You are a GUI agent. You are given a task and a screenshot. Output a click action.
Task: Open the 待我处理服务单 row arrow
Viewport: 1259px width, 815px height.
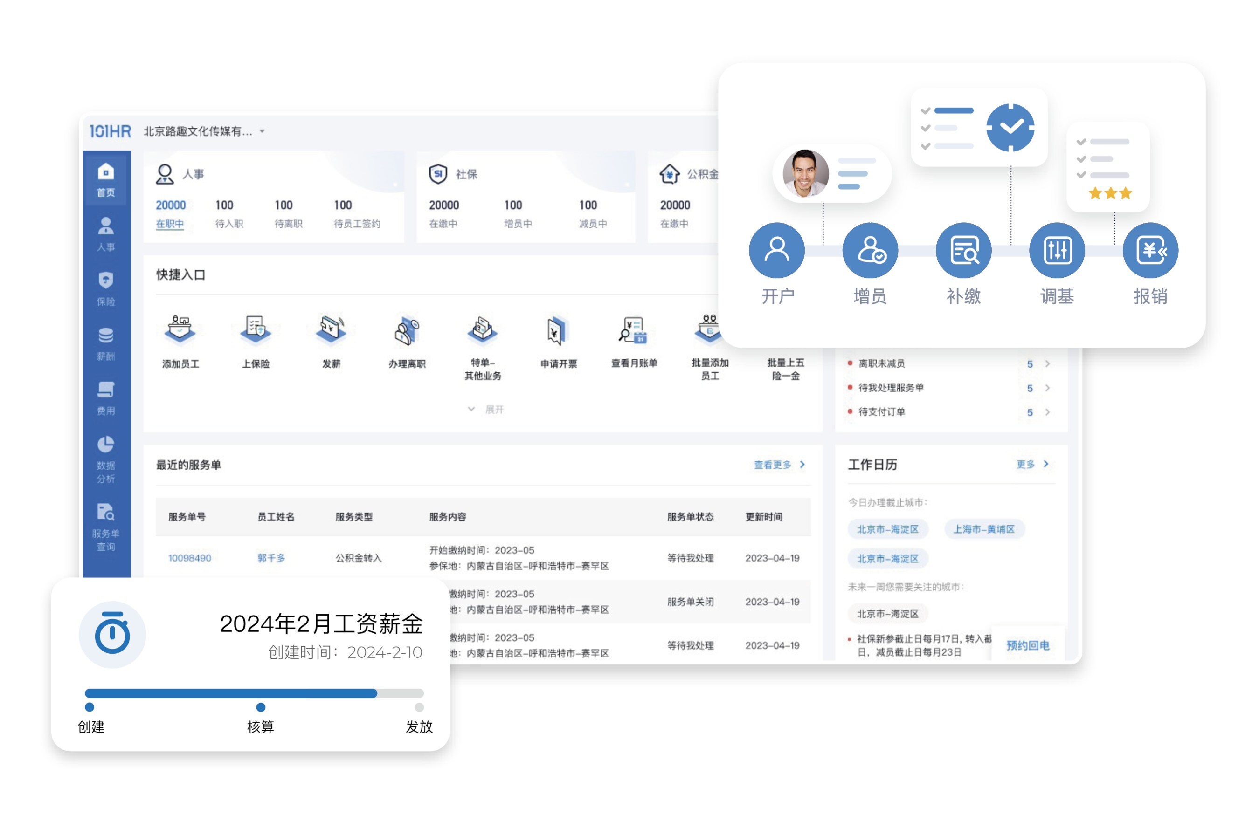(x=1047, y=388)
